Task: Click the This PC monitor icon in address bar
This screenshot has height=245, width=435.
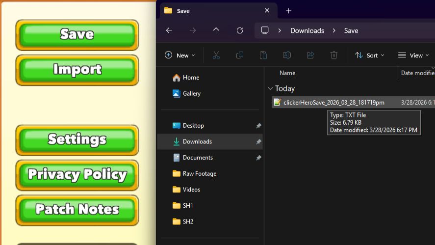Action: 265,30
